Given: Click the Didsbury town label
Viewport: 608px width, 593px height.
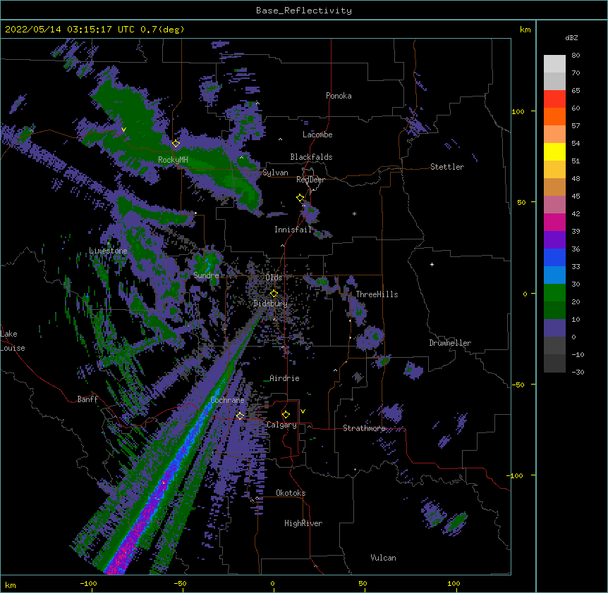Looking at the screenshot, I should tap(270, 304).
